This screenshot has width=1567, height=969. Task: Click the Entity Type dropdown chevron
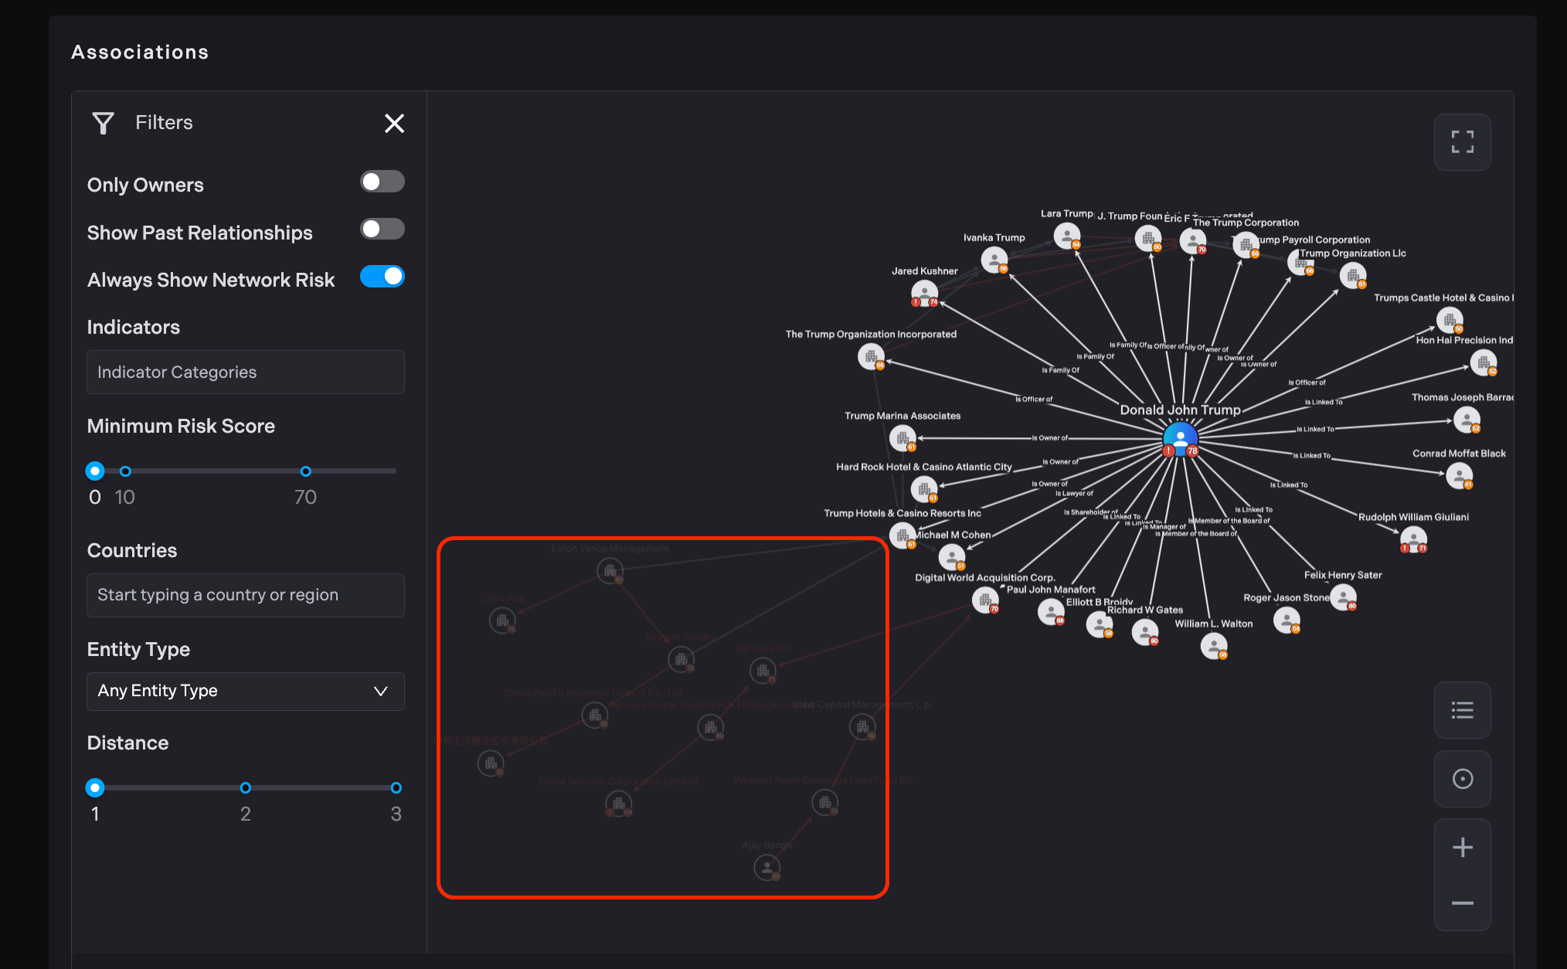point(380,691)
